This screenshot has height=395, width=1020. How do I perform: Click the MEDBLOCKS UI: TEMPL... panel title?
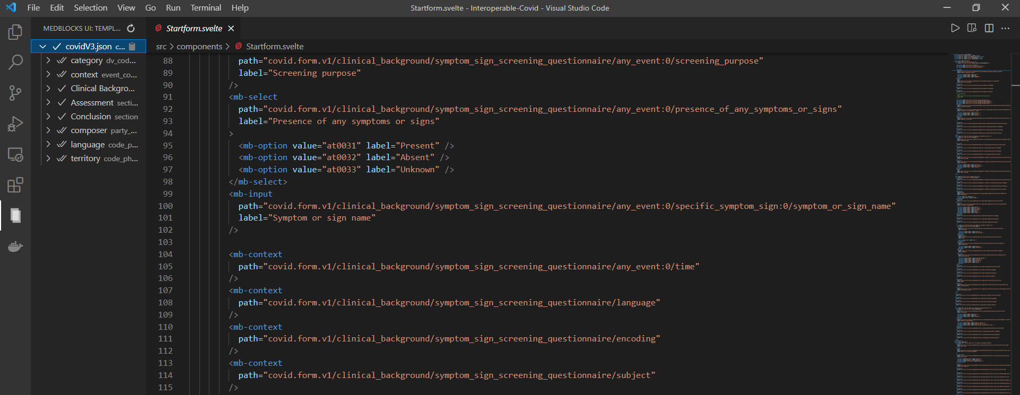tap(82, 29)
